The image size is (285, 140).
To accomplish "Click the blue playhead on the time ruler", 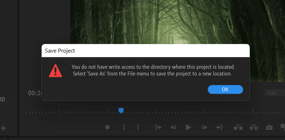I will click(x=121, y=110).
